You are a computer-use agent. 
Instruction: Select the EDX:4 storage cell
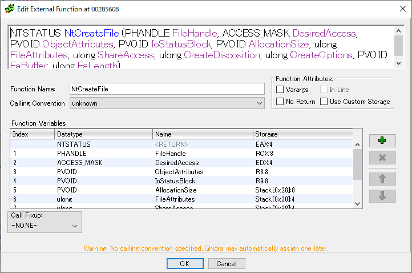(303, 163)
